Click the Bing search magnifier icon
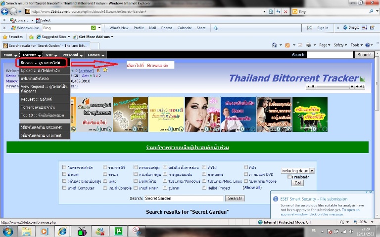 point(371,11)
